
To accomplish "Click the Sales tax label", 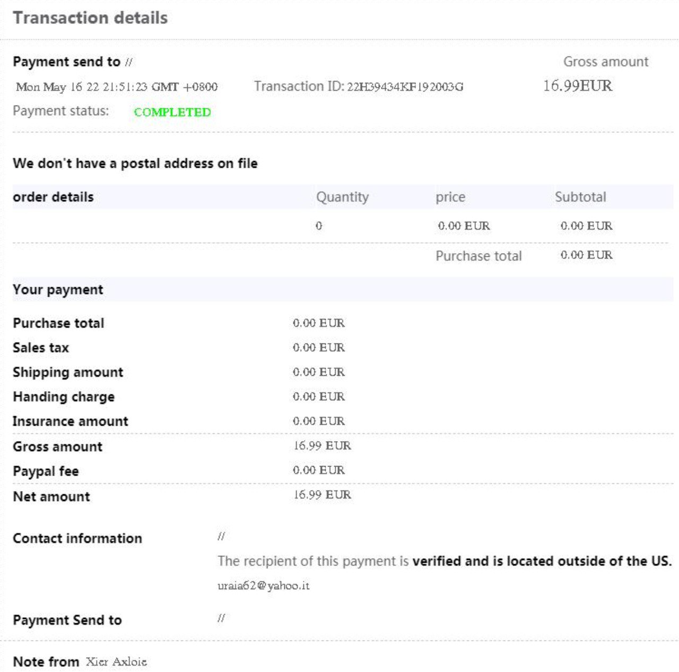I will point(41,348).
